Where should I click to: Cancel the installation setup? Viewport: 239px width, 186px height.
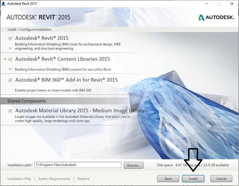221,179
